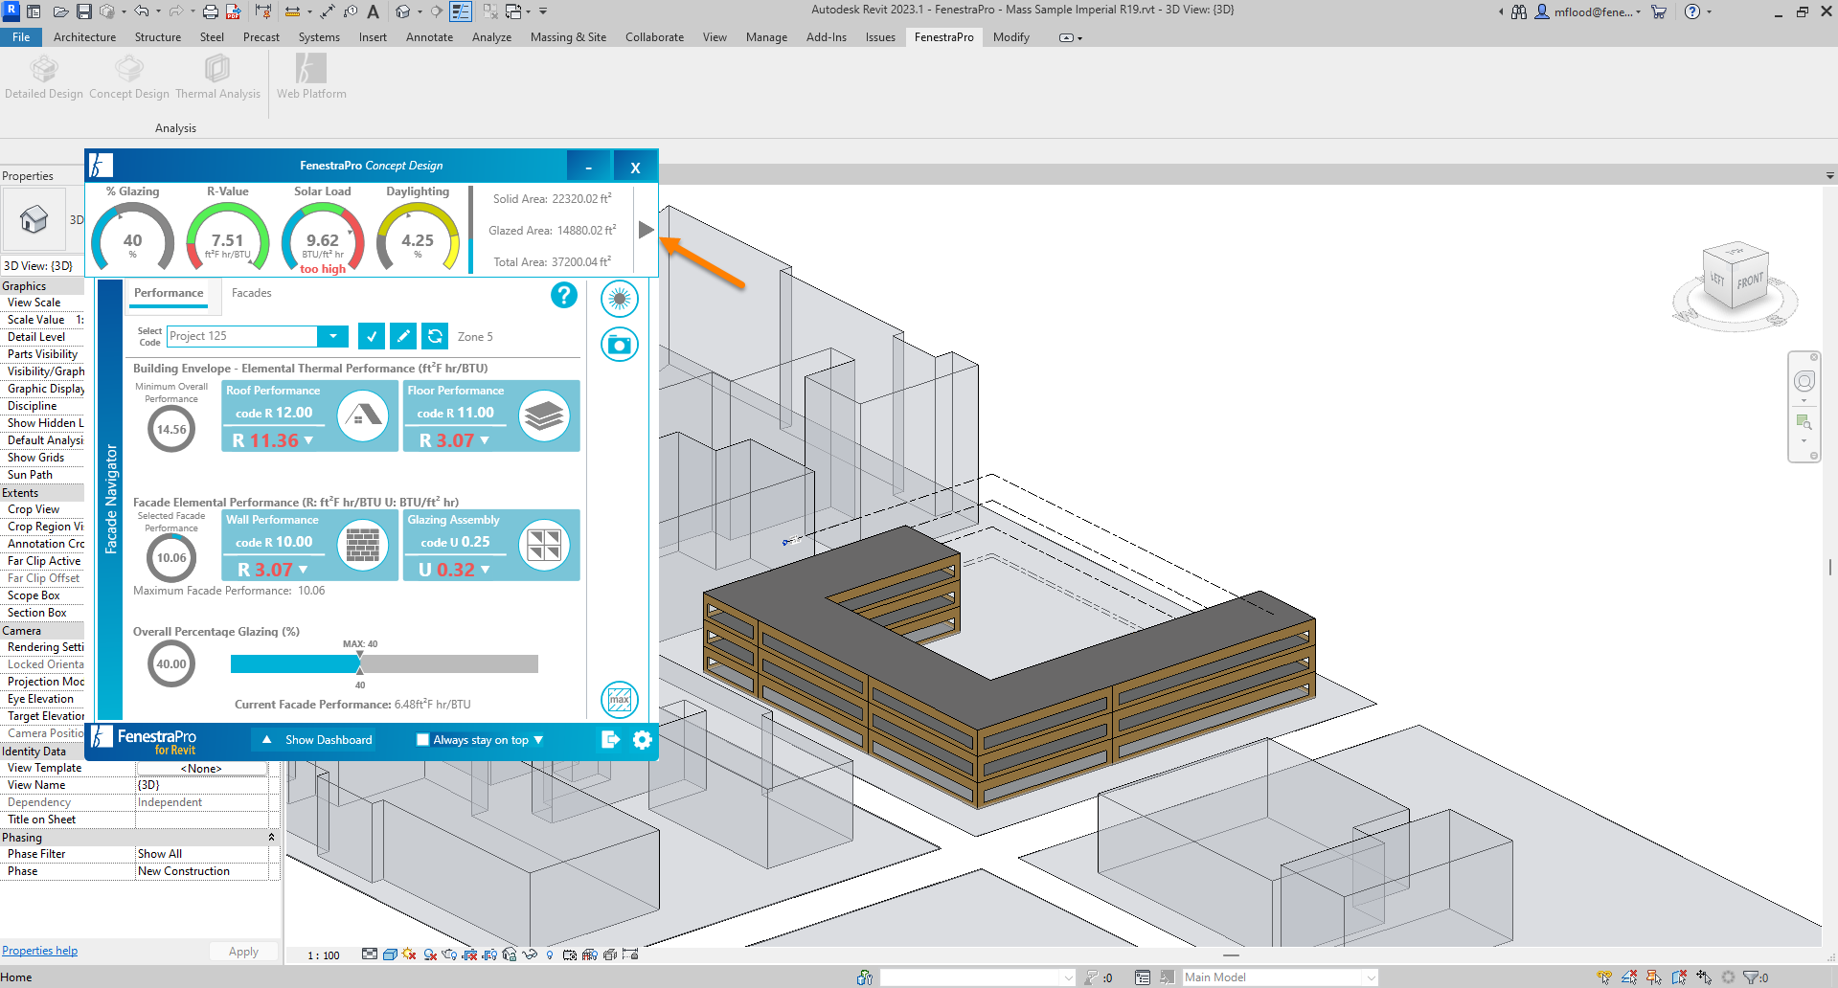Image resolution: width=1838 pixels, height=988 pixels.
Task: Apply selected code with checkmark button
Action: (372, 336)
